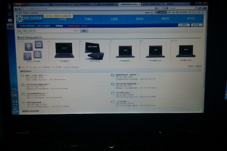Click the X220 Tablet thumbnail
Screen dimensions: 227x151
point(95,51)
